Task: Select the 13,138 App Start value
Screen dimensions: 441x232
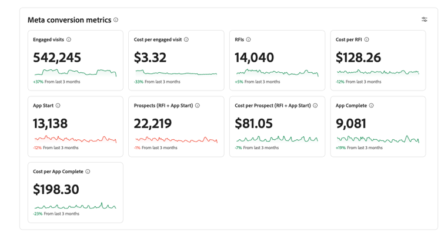Action: 51,123
